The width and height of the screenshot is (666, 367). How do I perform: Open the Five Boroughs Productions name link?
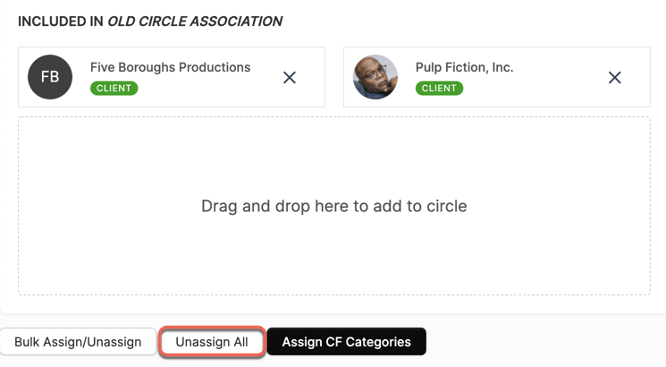tap(171, 67)
